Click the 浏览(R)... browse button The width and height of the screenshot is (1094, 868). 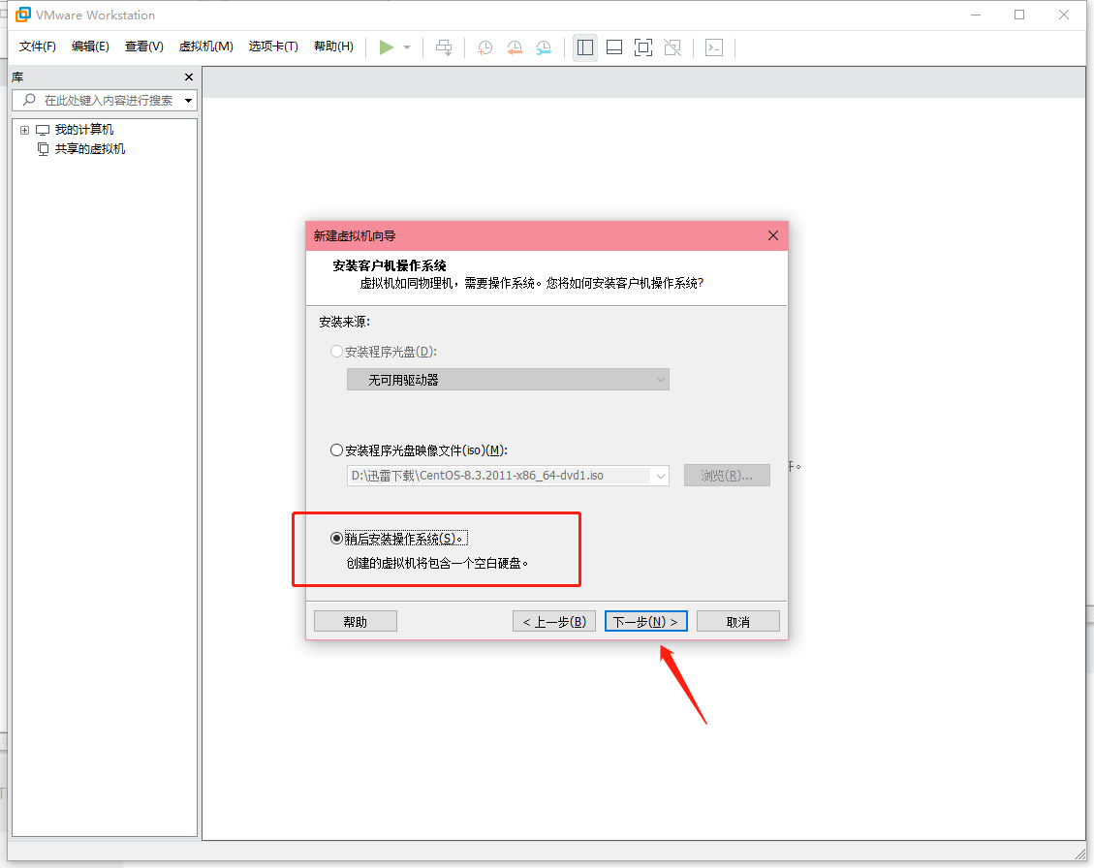coord(727,475)
